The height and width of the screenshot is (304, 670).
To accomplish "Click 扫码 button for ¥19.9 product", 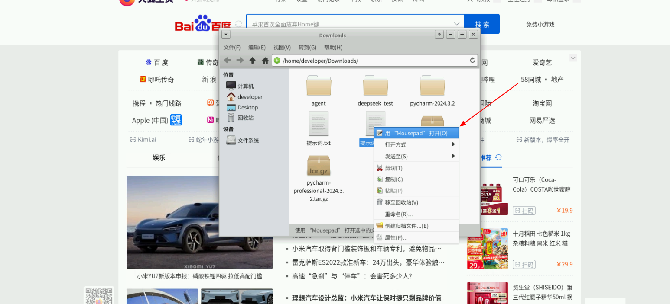I will coord(524,211).
